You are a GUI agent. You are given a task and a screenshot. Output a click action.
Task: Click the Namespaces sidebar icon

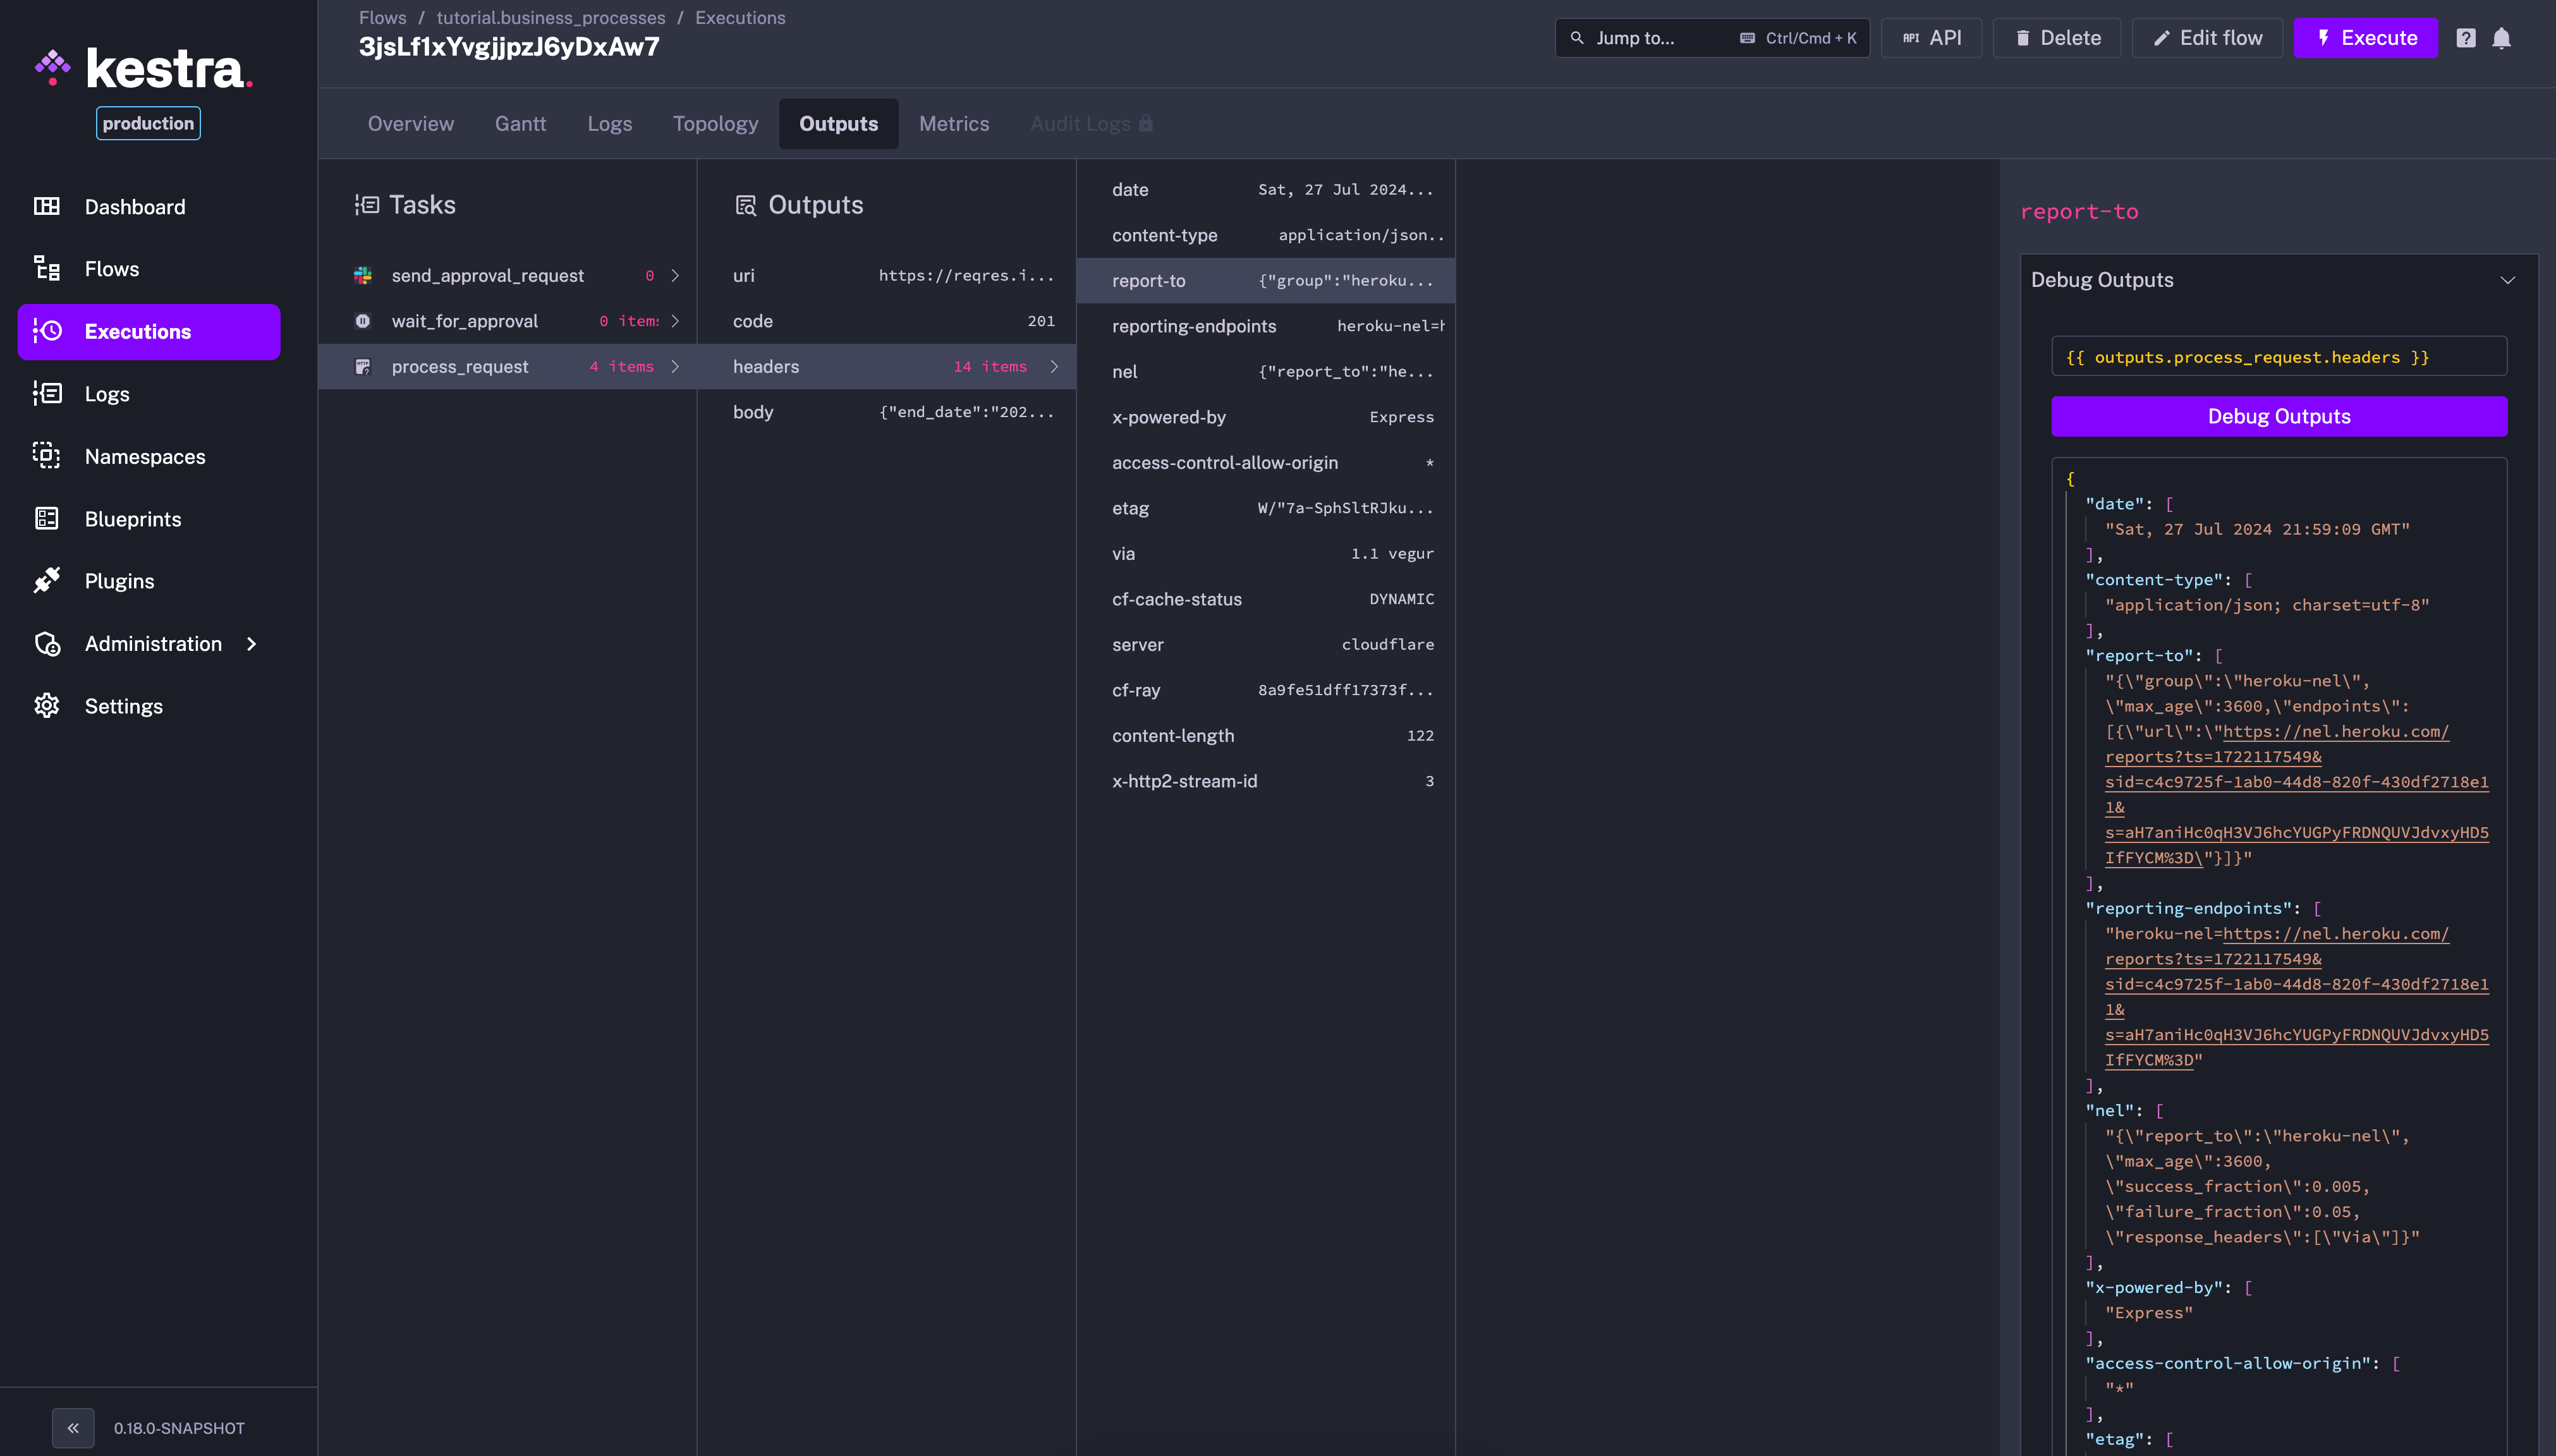pyautogui.click(x=46, y=456)
